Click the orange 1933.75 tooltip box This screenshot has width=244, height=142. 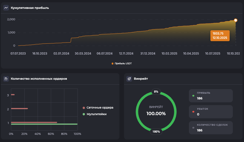click(220, 36)
